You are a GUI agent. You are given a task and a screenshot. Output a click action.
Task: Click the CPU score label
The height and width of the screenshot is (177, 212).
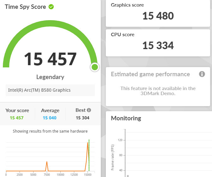tap(123, 35)
